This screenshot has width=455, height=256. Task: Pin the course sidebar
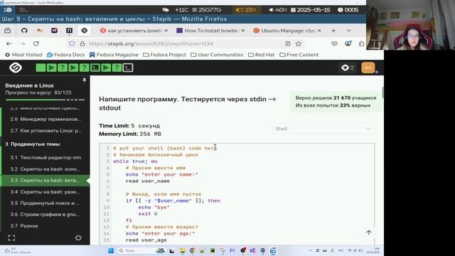point(84,80)
